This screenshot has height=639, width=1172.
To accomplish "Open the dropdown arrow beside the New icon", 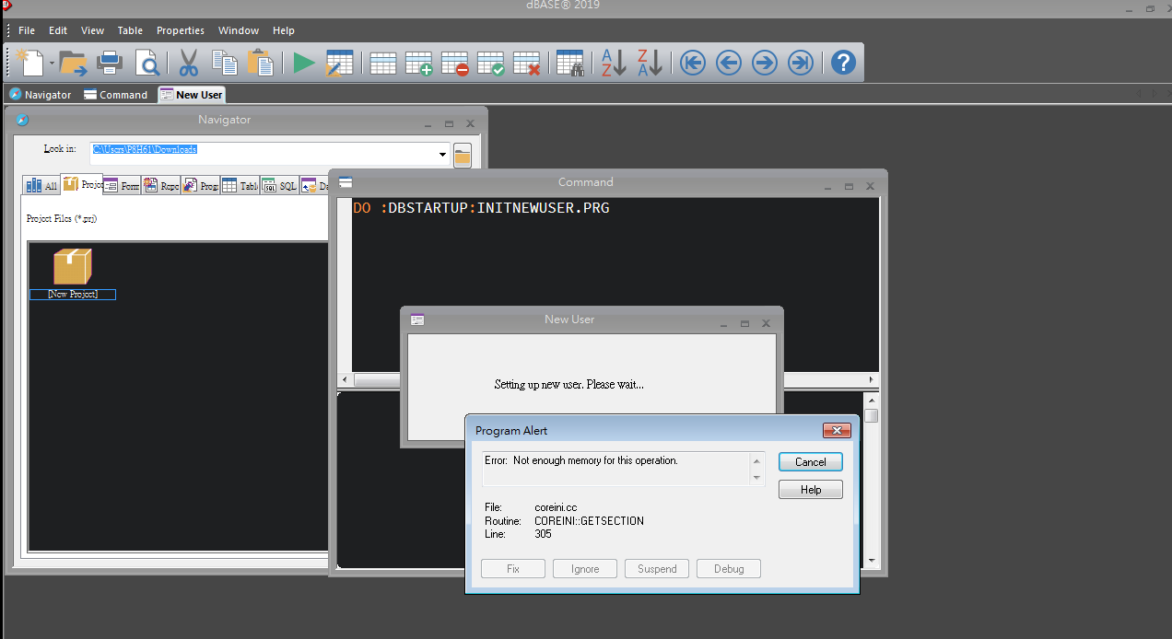I will [53, 64].
